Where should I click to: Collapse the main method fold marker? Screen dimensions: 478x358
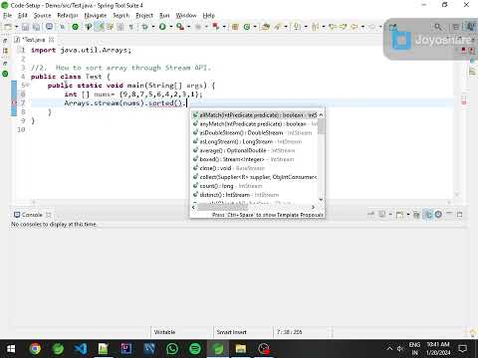tap(28, 86)
